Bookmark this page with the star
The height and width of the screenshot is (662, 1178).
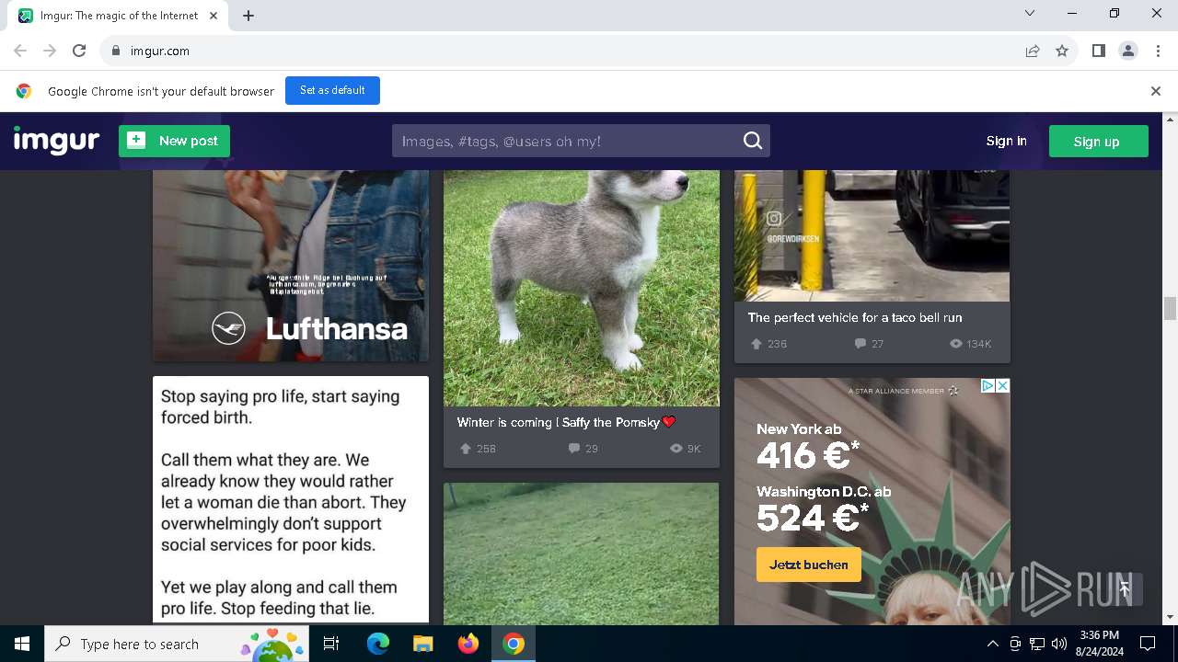pos(1062,51)
